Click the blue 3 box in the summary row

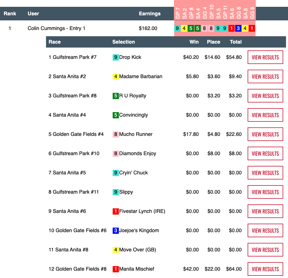(x=238, y=28)
